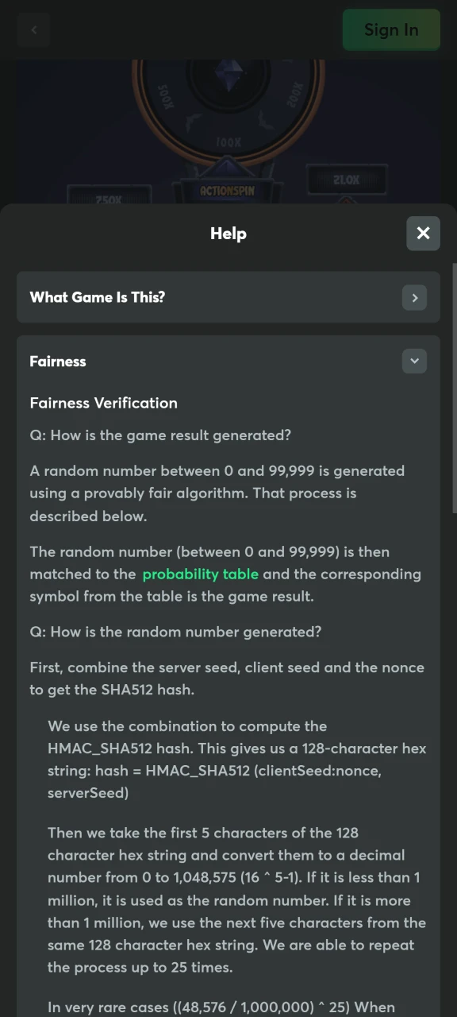
Task: Collapse the Fairness section chevron
Action: (414, 362)
